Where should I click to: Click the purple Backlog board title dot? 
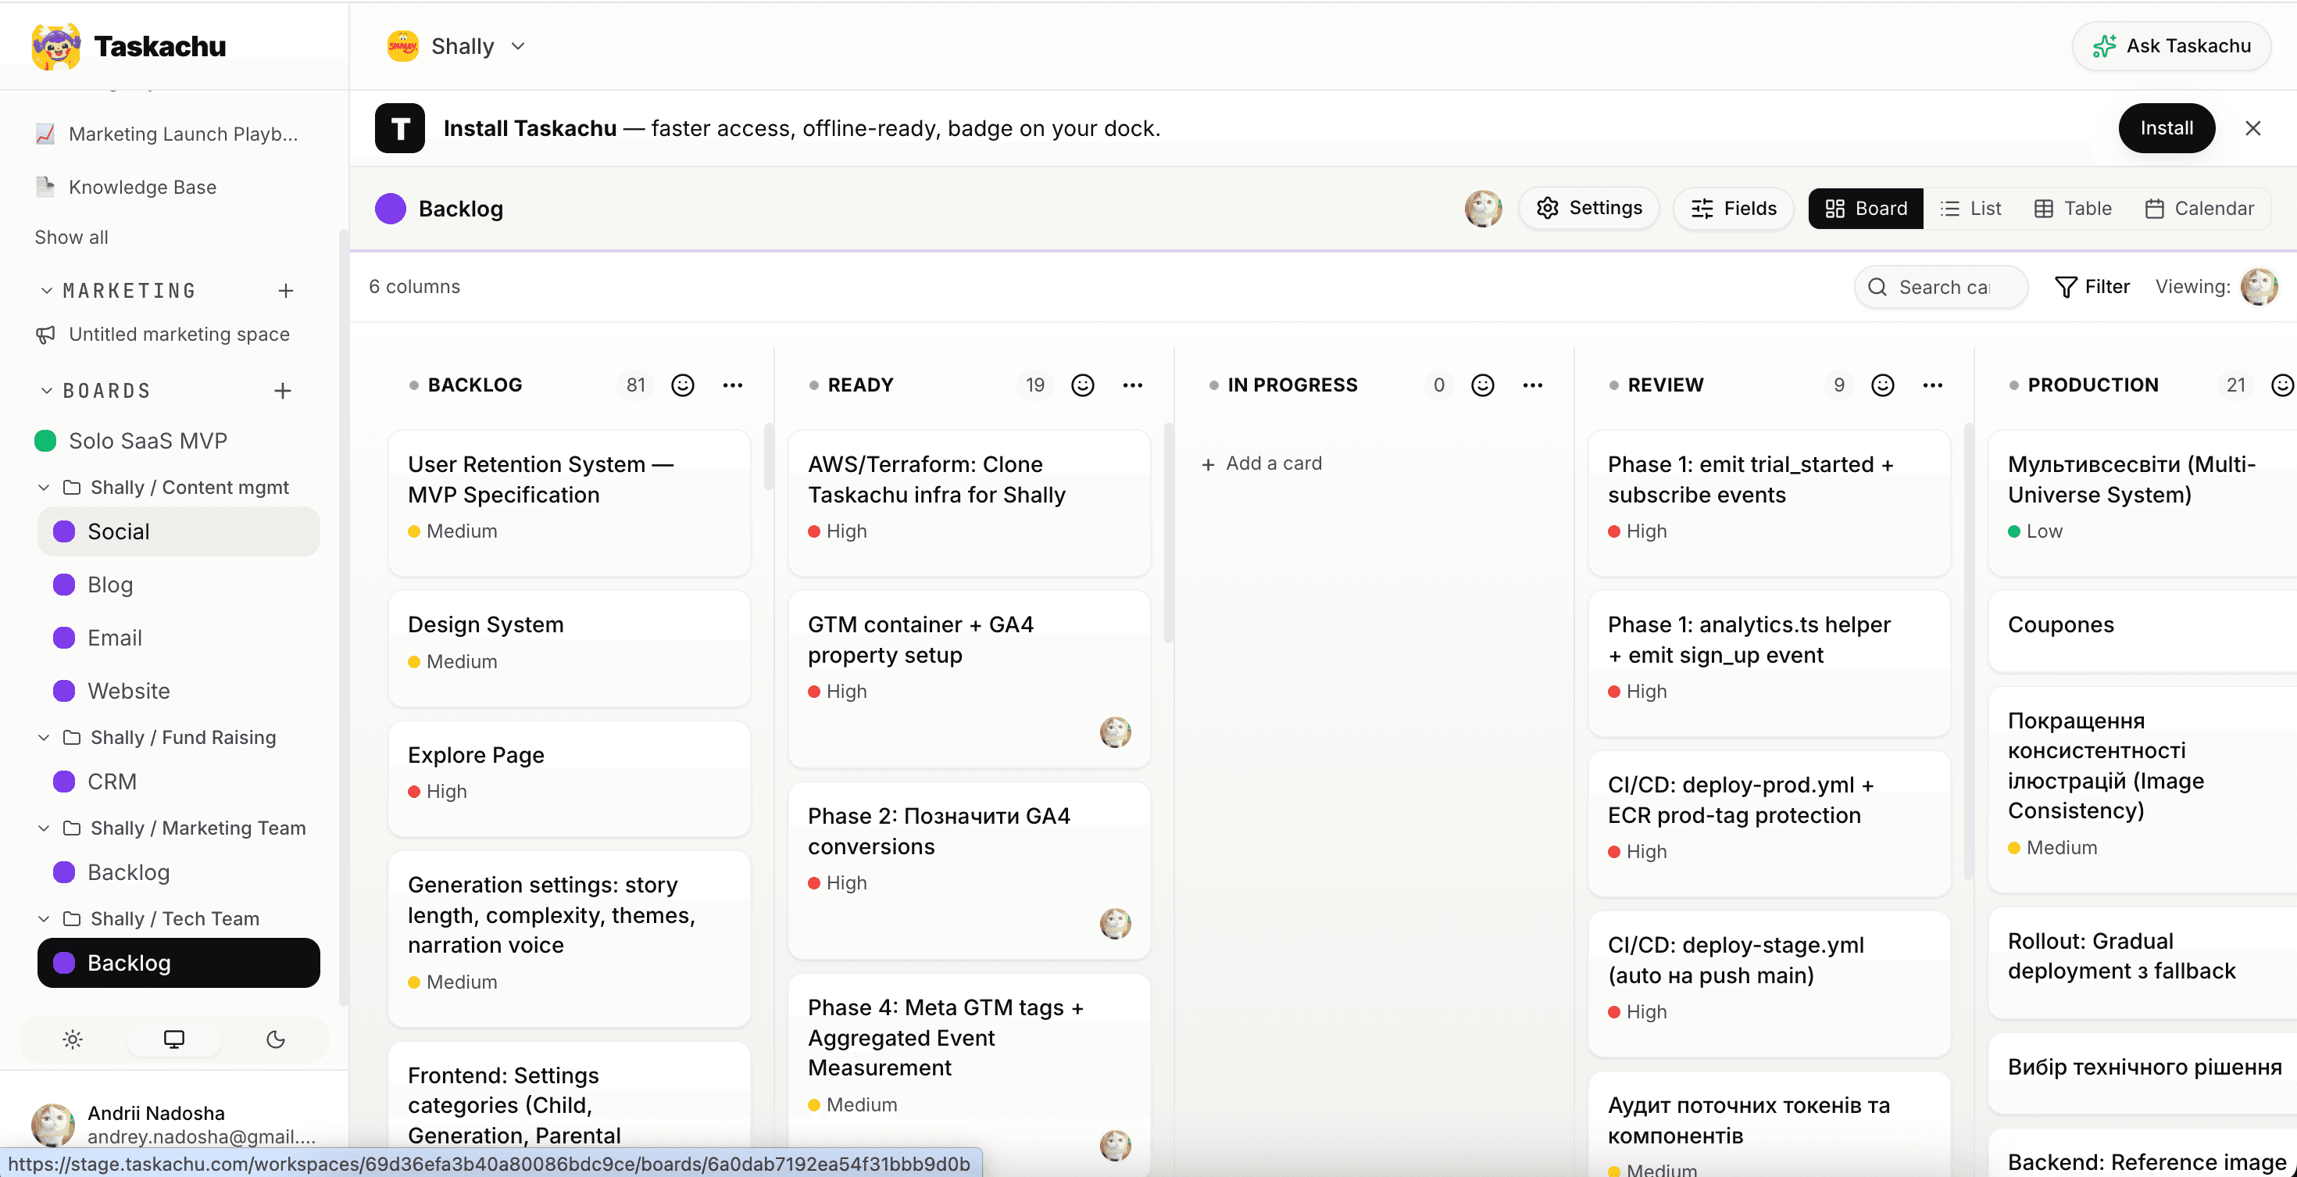[391, 209]
